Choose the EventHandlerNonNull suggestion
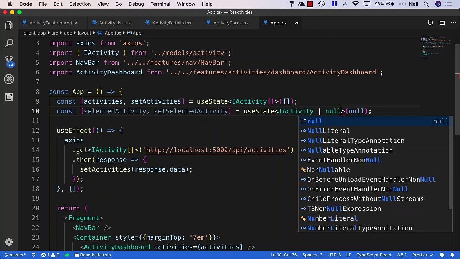Image resolution: width=460 pixels, height=259 pixels. pyautogui.click(x=374, y=160)
